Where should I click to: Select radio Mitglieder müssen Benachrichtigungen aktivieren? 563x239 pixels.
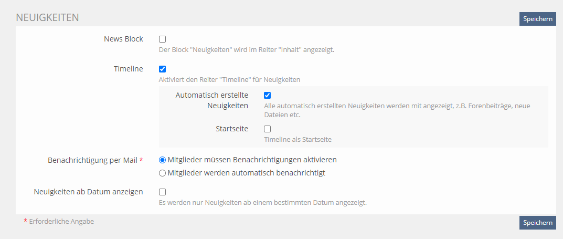pyautogui.click(x=162, y=160)
